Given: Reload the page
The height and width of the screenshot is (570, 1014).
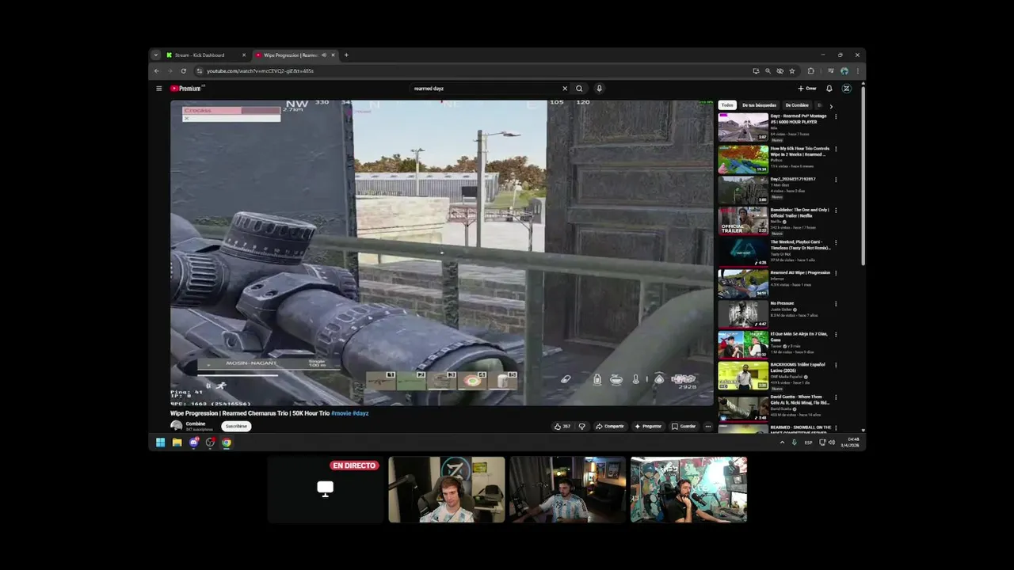Looking at the screenshot, I should point(184,70).
